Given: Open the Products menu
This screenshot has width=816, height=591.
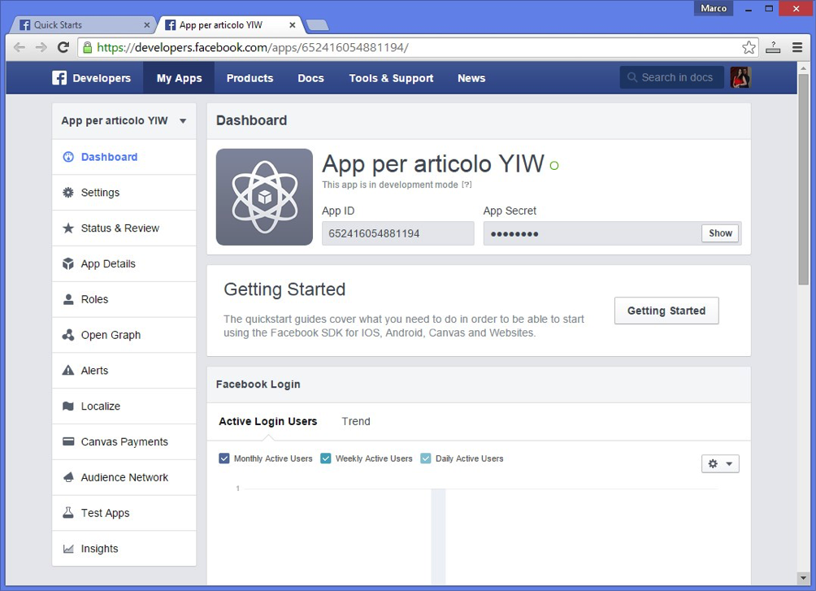Looking at the screenshot, I should (250, 77).
